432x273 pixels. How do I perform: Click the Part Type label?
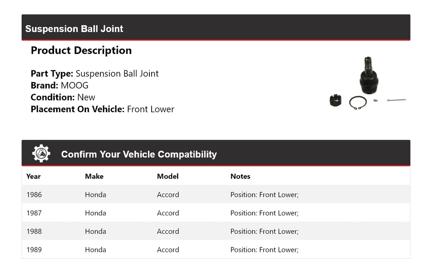[x=52, y=73]
